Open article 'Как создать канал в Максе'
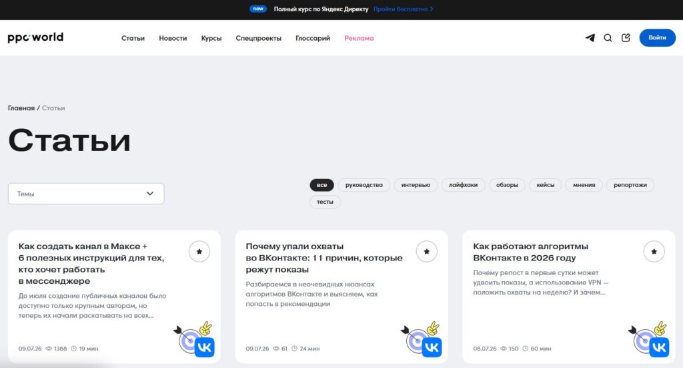This screenshot has height=368, width=683. [91, 263]
